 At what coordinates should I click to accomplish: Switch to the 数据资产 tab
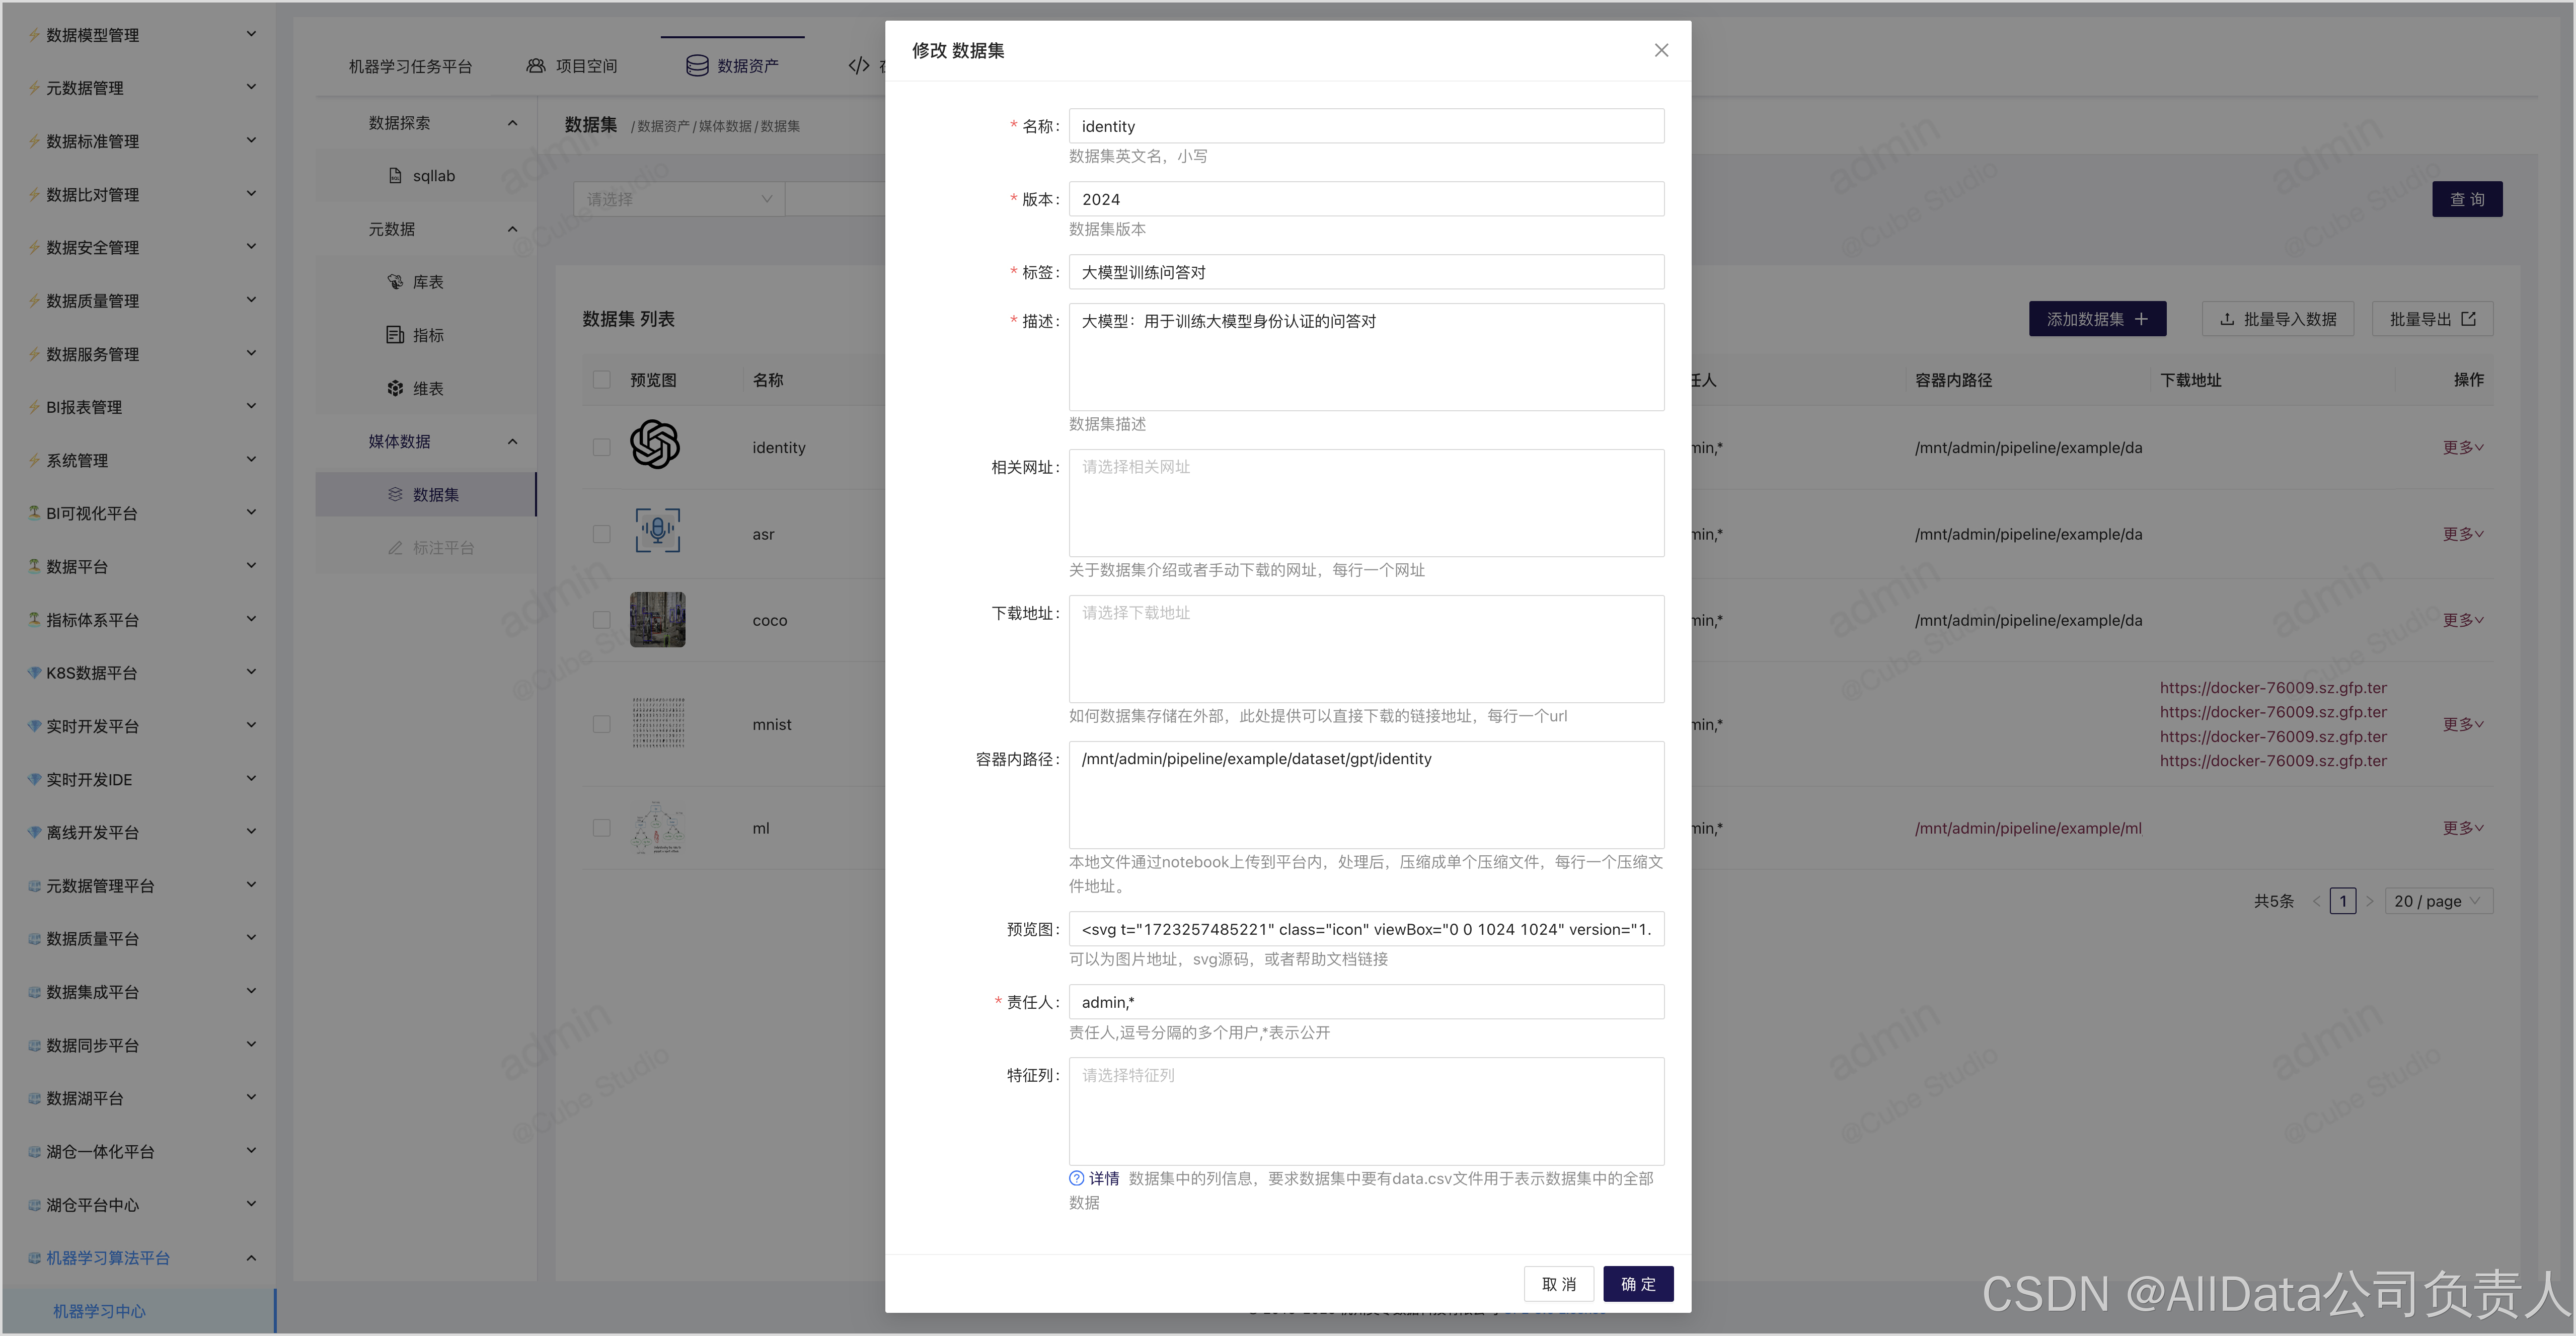pos(732,66)
